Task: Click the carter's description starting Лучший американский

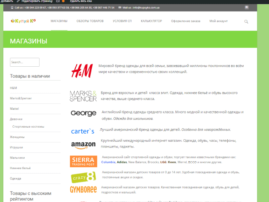Action: pyautogui.click(x=165, y=130)
